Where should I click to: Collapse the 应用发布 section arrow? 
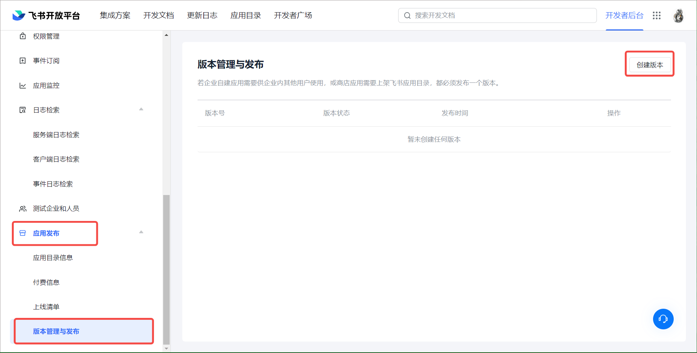pyautogui.click(x=141, y=232)
